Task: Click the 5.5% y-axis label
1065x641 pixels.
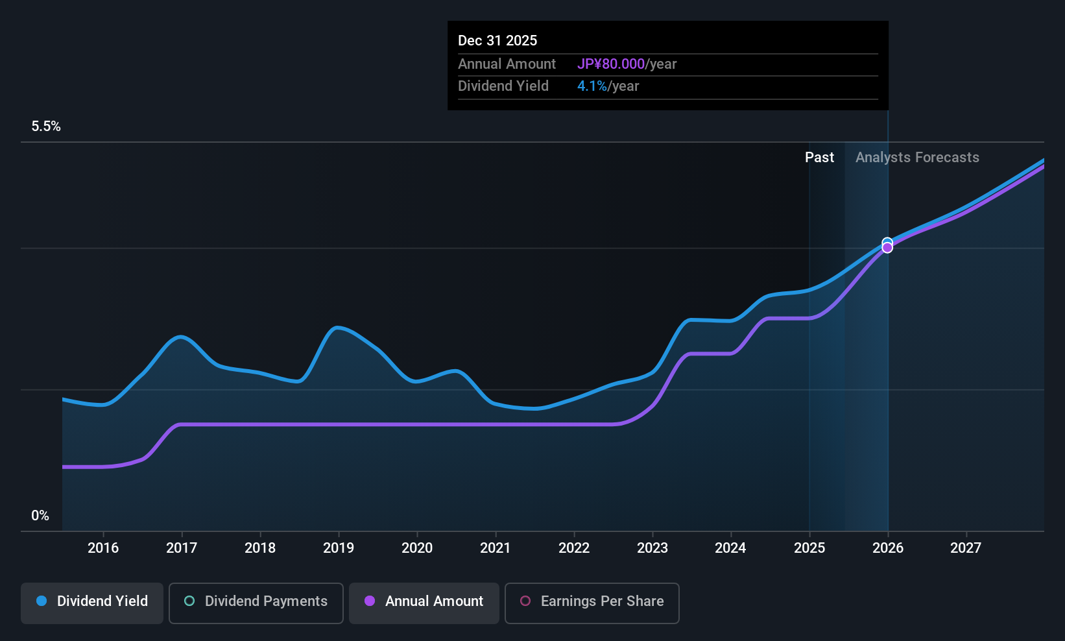Action: pos(46,127)
